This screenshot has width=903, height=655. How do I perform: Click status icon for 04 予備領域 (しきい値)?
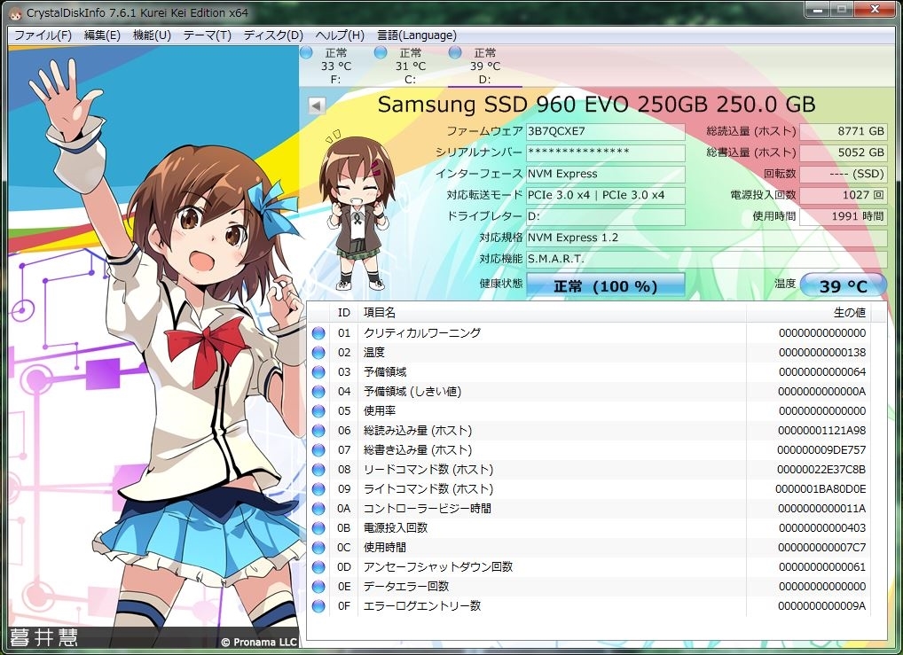click(318, 392)
